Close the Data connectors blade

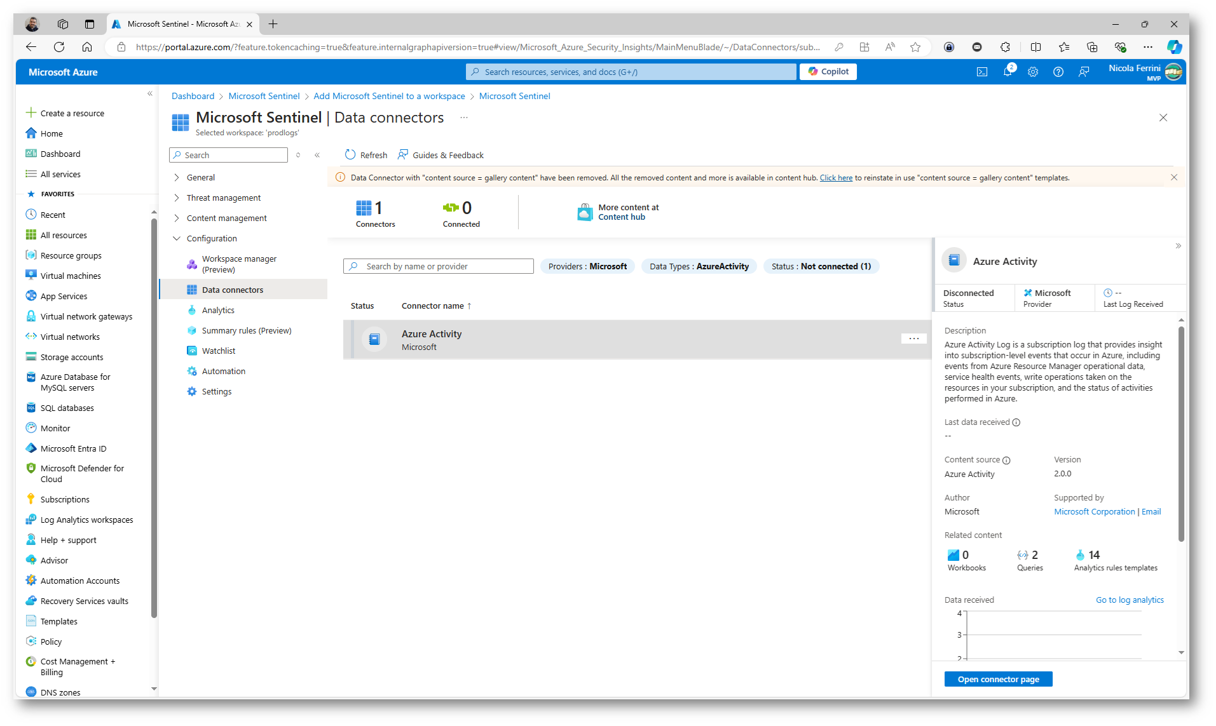(x=1163, y=118)
